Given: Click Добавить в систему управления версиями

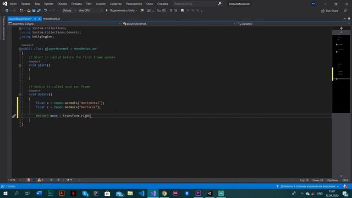Looking at the screenshot, I should coord(307,186).
